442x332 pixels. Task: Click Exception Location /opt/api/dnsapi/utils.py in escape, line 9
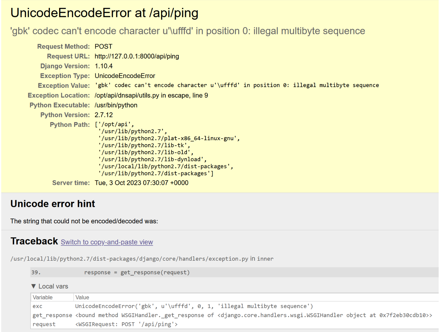[151, 95]
